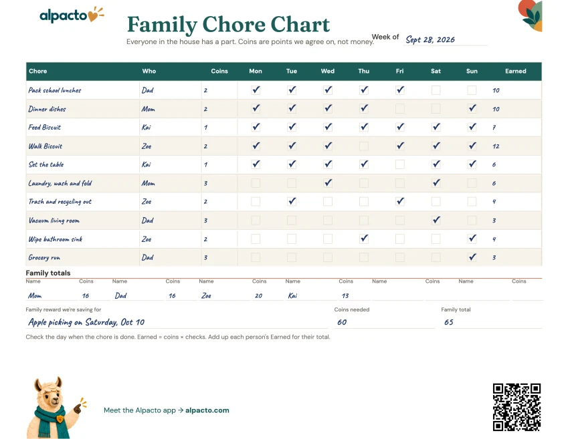Select the chore Grocery run
The height and width of the screenshot is (439, 568).
44,258
